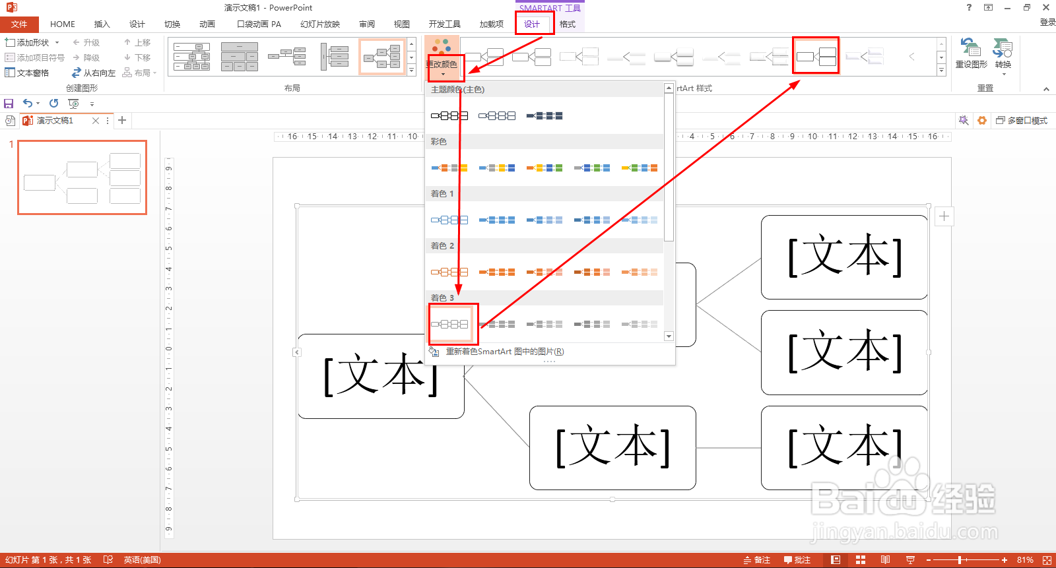Switch to the HOME ribbon tab
The image size is (1056, 568).
point(63,24)
